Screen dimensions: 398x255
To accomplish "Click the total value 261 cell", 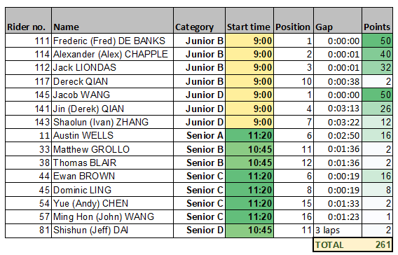I will [378, 245].
